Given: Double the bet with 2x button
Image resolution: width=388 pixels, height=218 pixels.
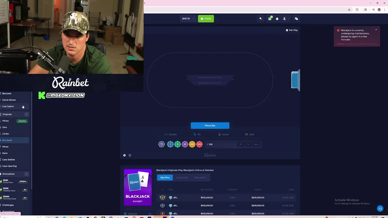Looking at the screenshot, I should click(x=248, y=144).
